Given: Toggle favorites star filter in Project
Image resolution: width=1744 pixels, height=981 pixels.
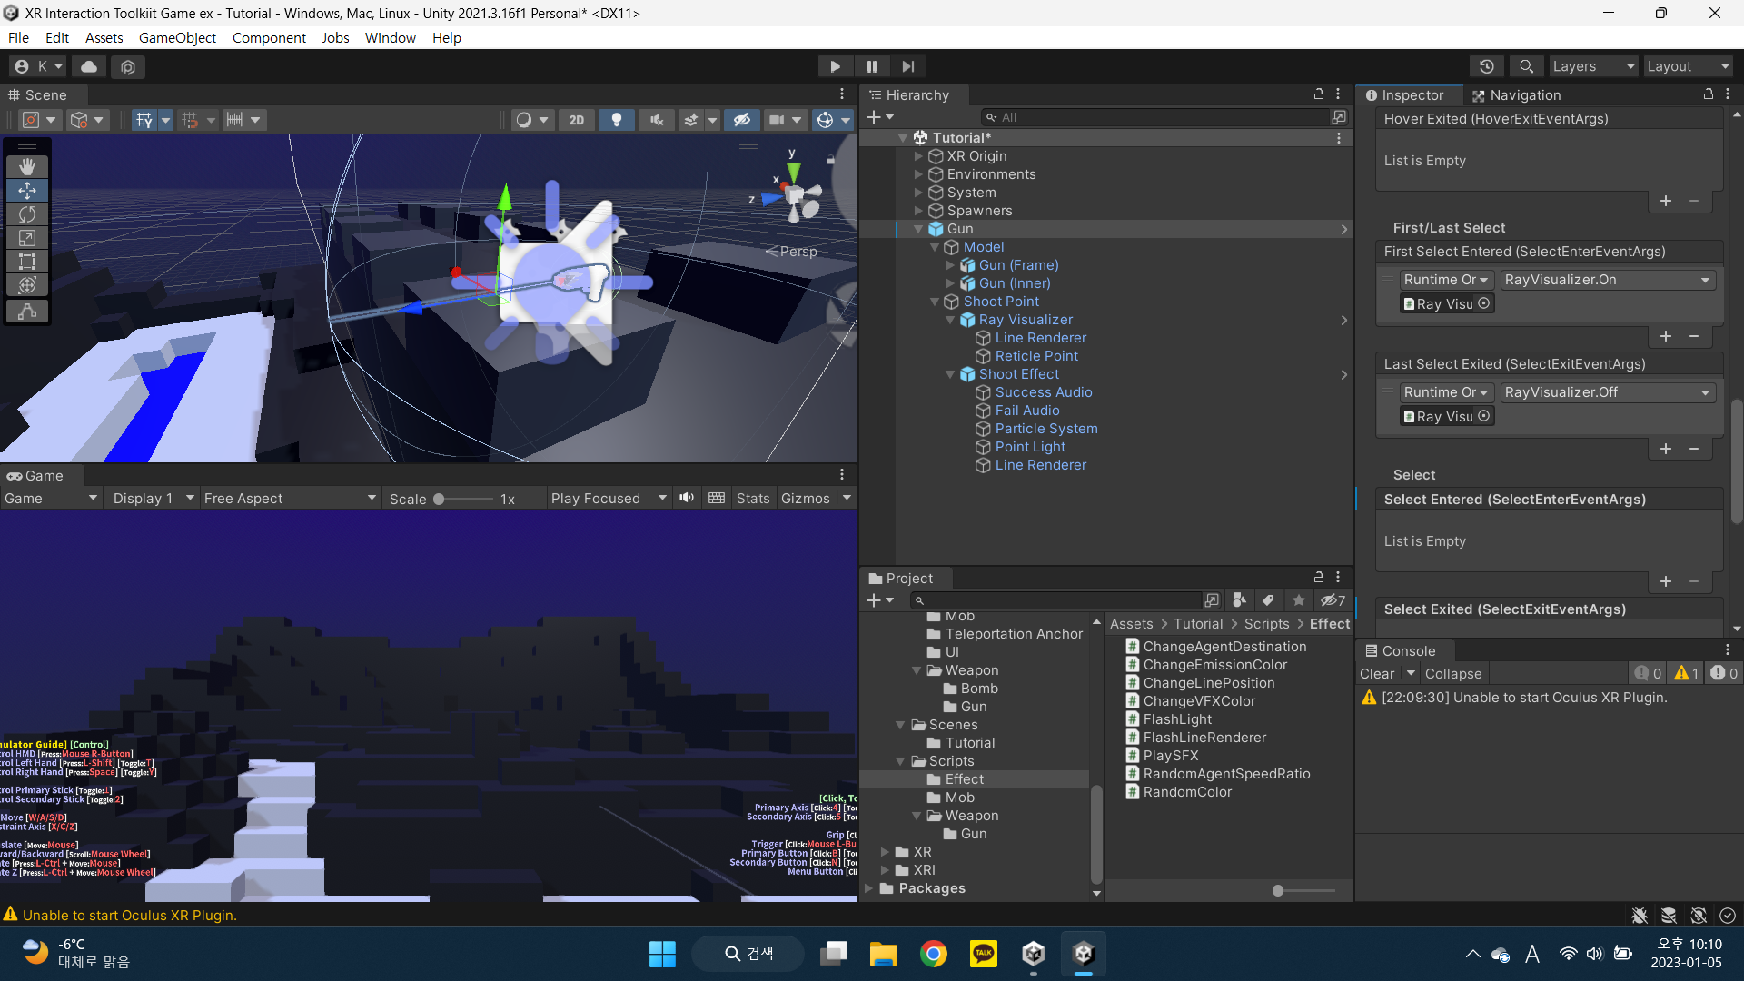Looking at the screenshot, I should 1299,600.
